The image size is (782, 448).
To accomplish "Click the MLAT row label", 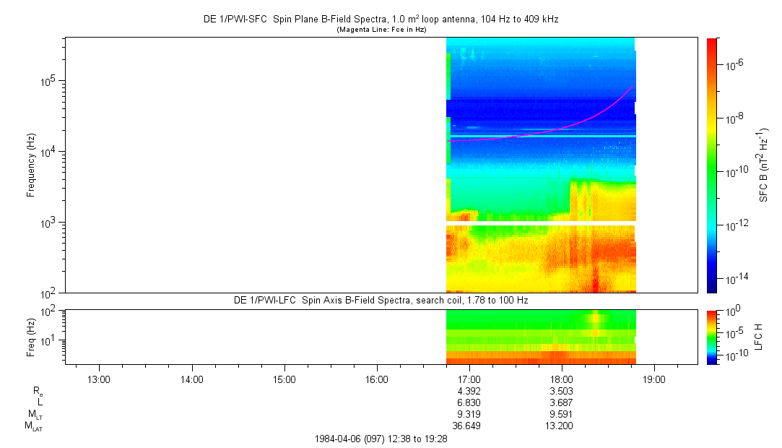I will tap(34, 426).
